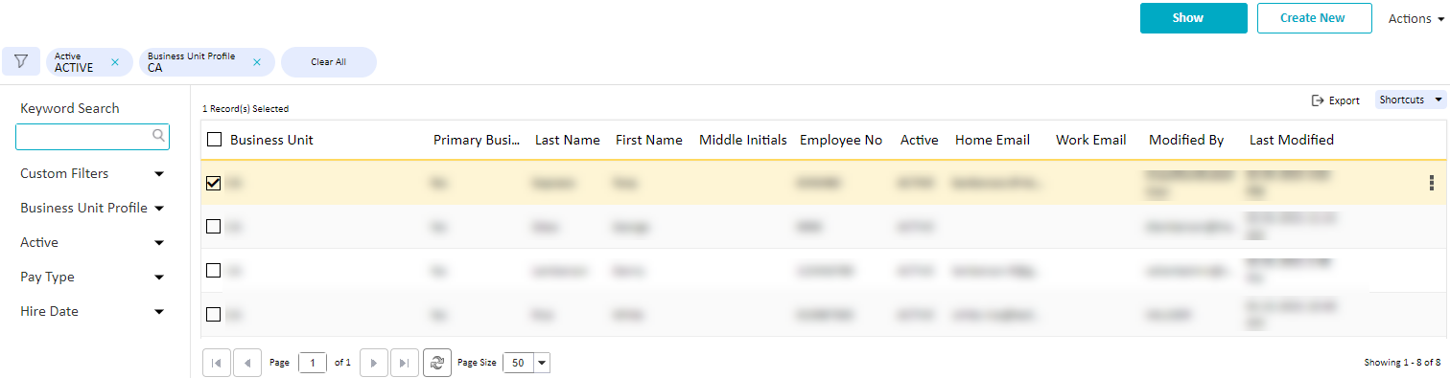Sort by the Middle Initials column

click(x=743, y=140)
